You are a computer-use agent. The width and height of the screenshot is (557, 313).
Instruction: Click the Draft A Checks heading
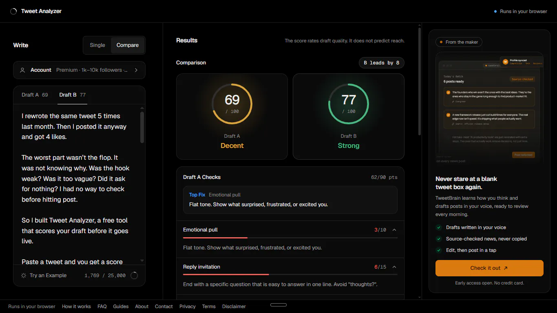(x=202, y=177)
